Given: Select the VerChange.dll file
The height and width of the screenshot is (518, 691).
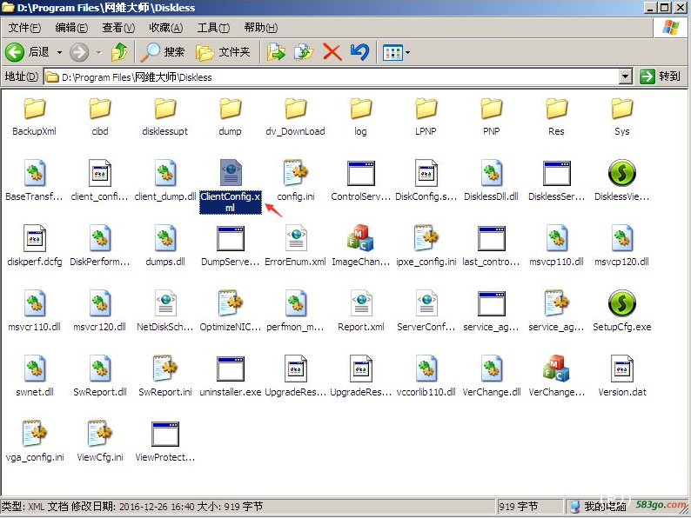Looking at the screenshot, I should coord(492,376).
